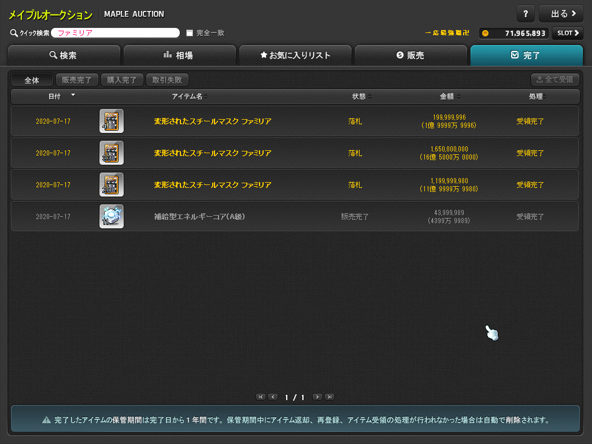Click the meso coin icon
The width and height of the screenshot is (592, 444).
(486, 33)
